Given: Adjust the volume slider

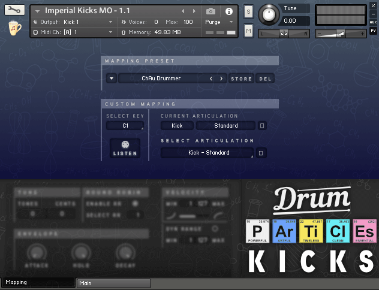Looking at the screenshot, I should coord(341,34).
